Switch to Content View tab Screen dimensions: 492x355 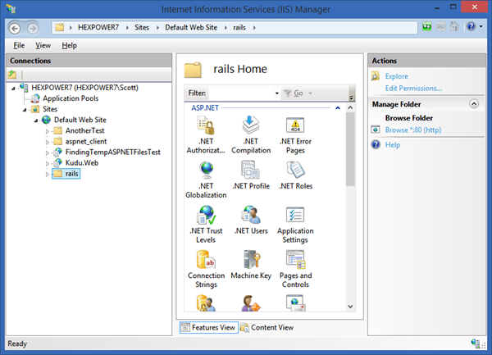pyautogui.click(x=266, y=327)
